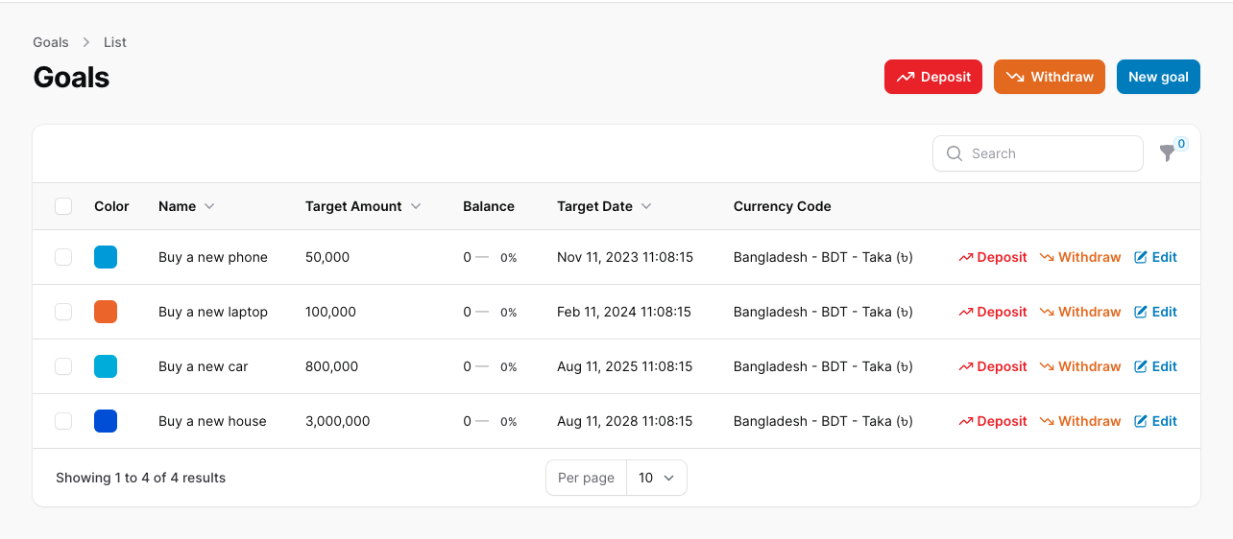The width and height of the screenshot is (1233, 539).
Task: Select the Buy a new phone row checkbox
Action: (63, 257)
